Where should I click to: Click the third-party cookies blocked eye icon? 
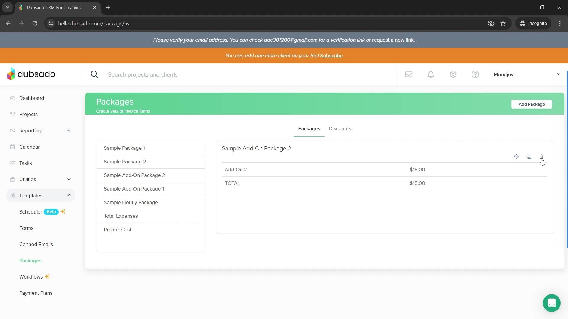point(491,23)
